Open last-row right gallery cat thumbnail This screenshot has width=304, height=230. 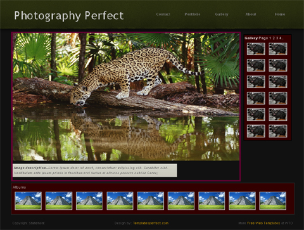278,131
